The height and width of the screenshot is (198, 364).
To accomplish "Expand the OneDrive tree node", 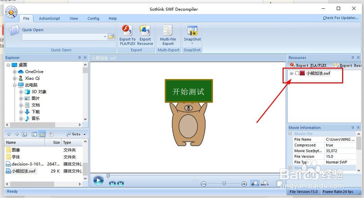I will tap(15, 72).
